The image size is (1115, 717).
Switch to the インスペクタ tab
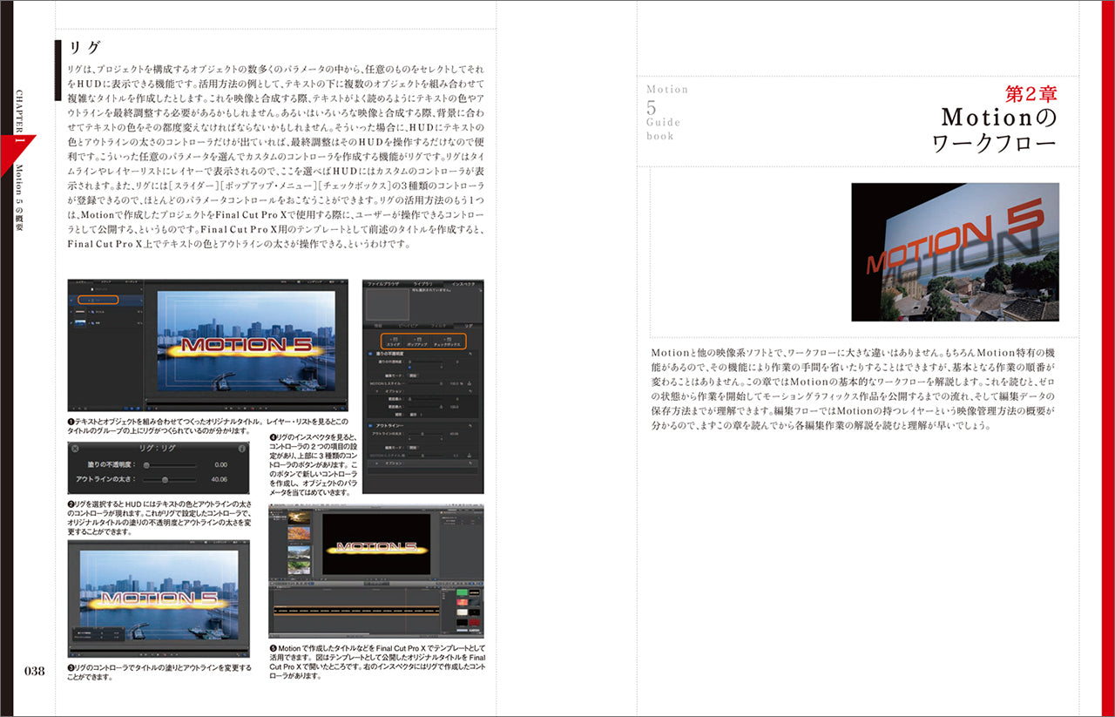coord(463,283)
